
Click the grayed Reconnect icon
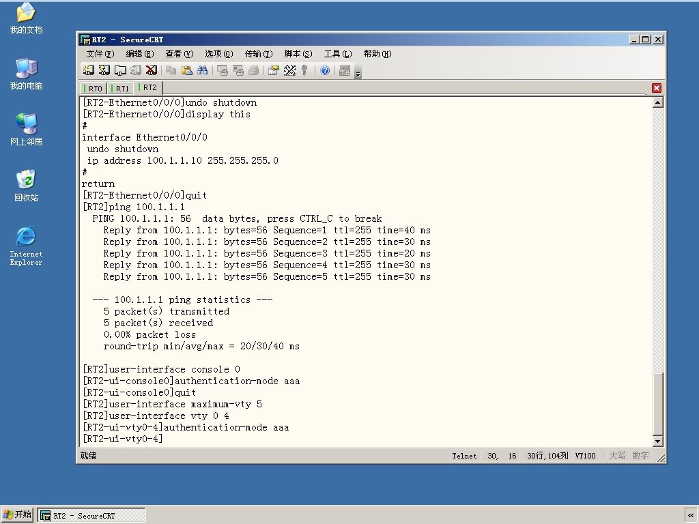coord(136,70)
